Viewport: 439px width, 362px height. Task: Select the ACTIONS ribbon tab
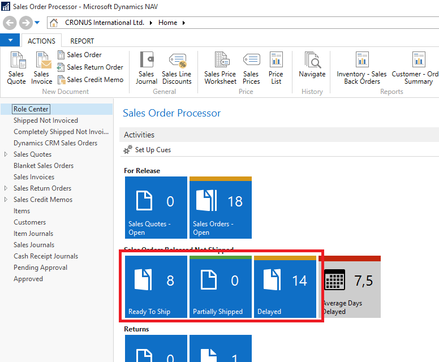[x=41, y=41]
